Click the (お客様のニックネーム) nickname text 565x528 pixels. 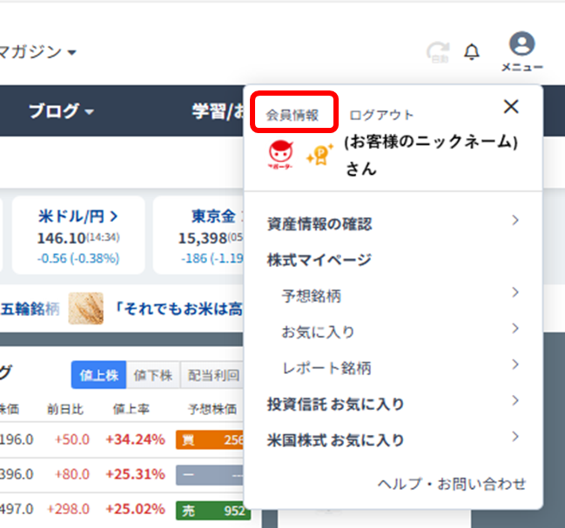click(431, 142)
